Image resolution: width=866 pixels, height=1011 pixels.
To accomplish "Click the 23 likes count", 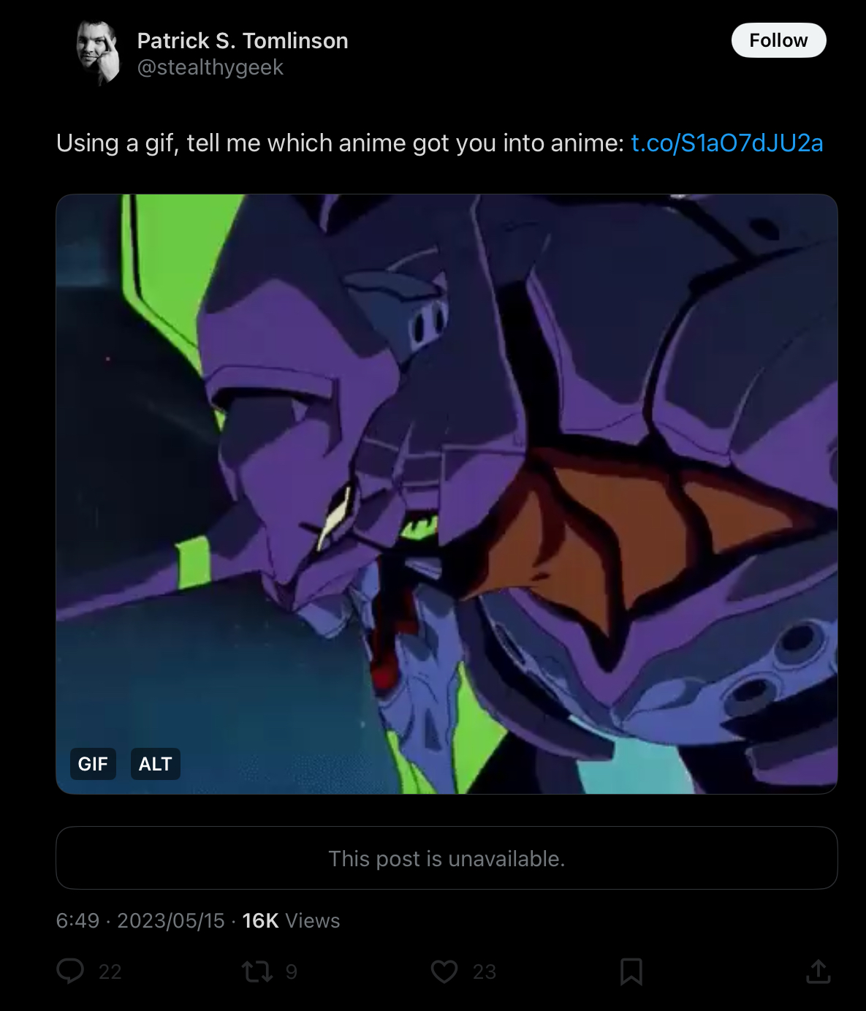I will [x=485, y=972].
